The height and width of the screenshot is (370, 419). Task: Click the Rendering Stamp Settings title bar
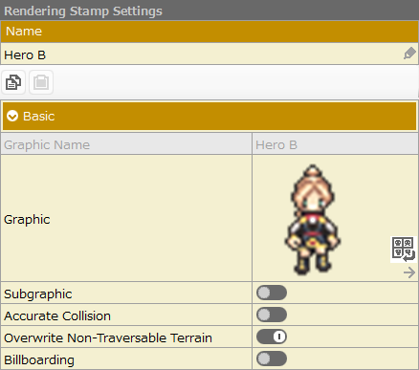click(x=209, y=11)
